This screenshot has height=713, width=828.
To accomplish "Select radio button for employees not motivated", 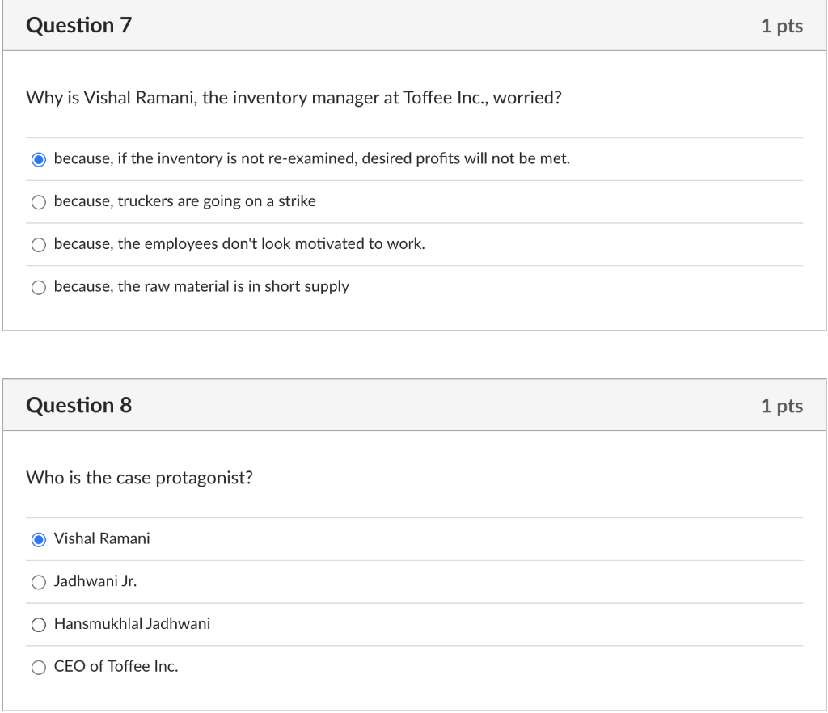I will tap(39, 245).
